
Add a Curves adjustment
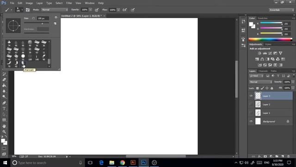(270, 53)
